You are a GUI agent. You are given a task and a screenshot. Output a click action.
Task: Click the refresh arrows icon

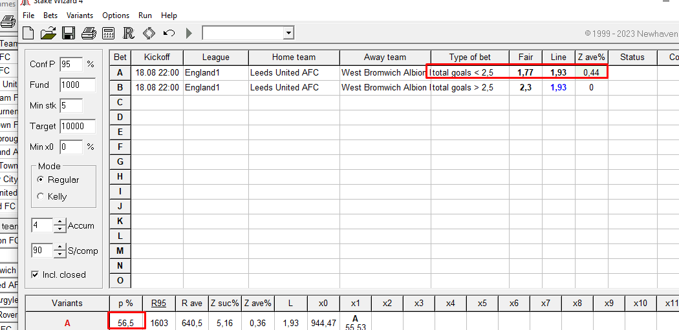click(x=149, y=33)
